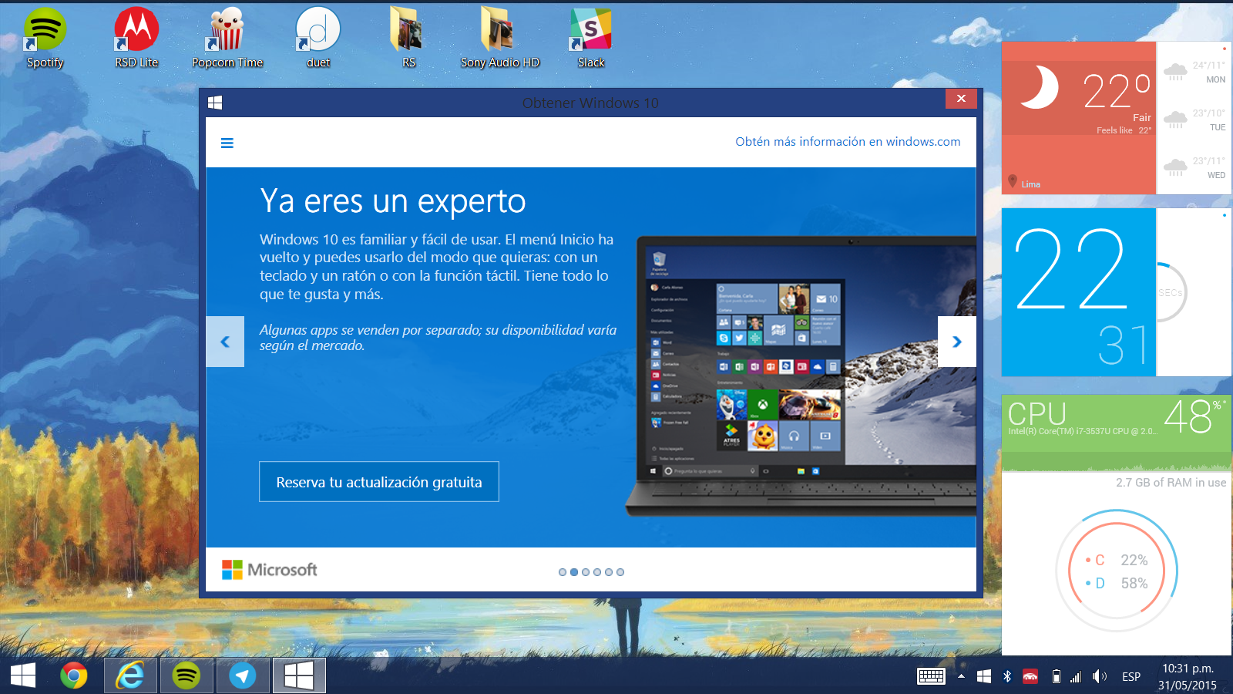Click the D drive 58% entry
The height and width of the screenshot is (694, 1233).
(1117, 584)
